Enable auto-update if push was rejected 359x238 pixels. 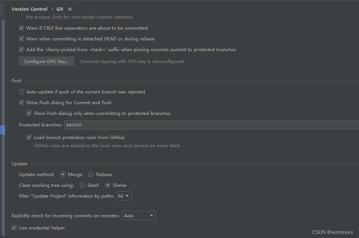tap(22, 92)
